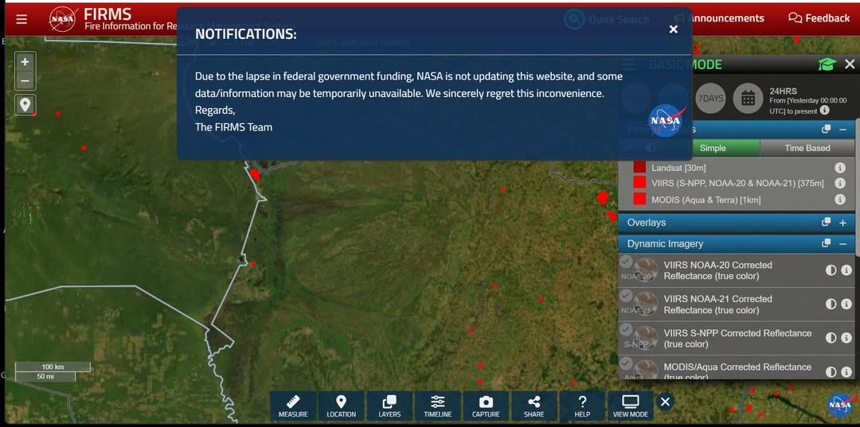Enable VIIRS NOAA-20 Corrected Reflectance layer
860x427 pixels.
pos(627,262)
